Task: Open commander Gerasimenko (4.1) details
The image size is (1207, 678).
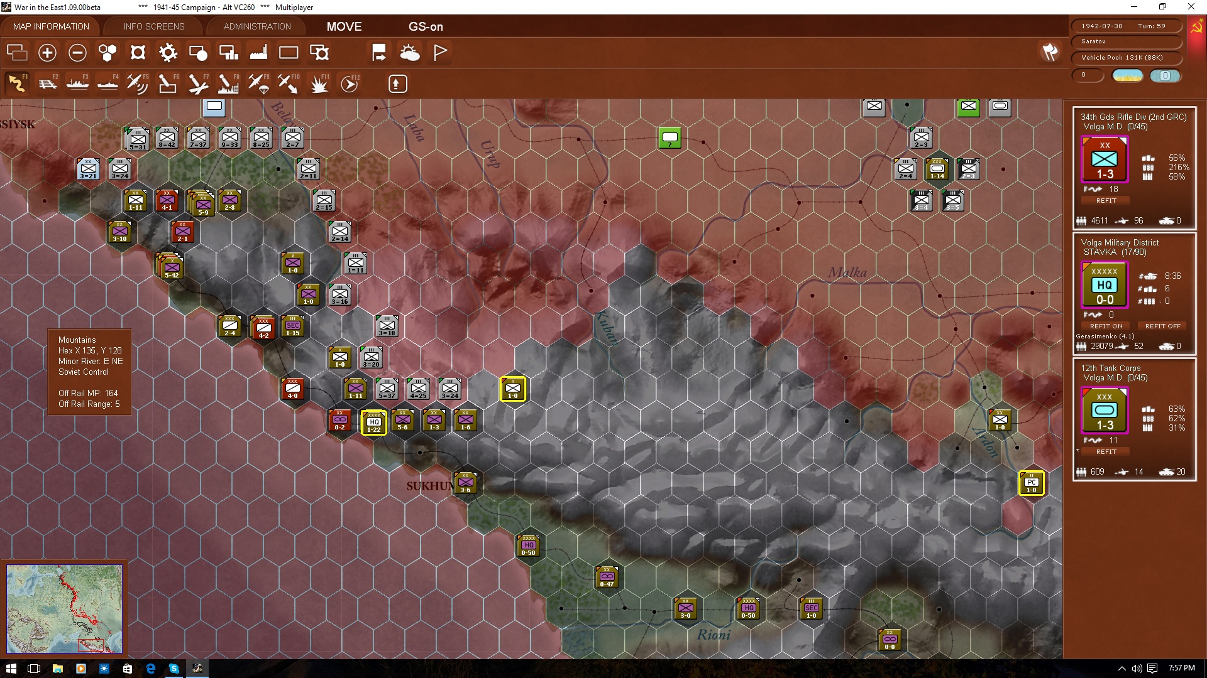Action: pyautogui.click(x=1105, y=336)
